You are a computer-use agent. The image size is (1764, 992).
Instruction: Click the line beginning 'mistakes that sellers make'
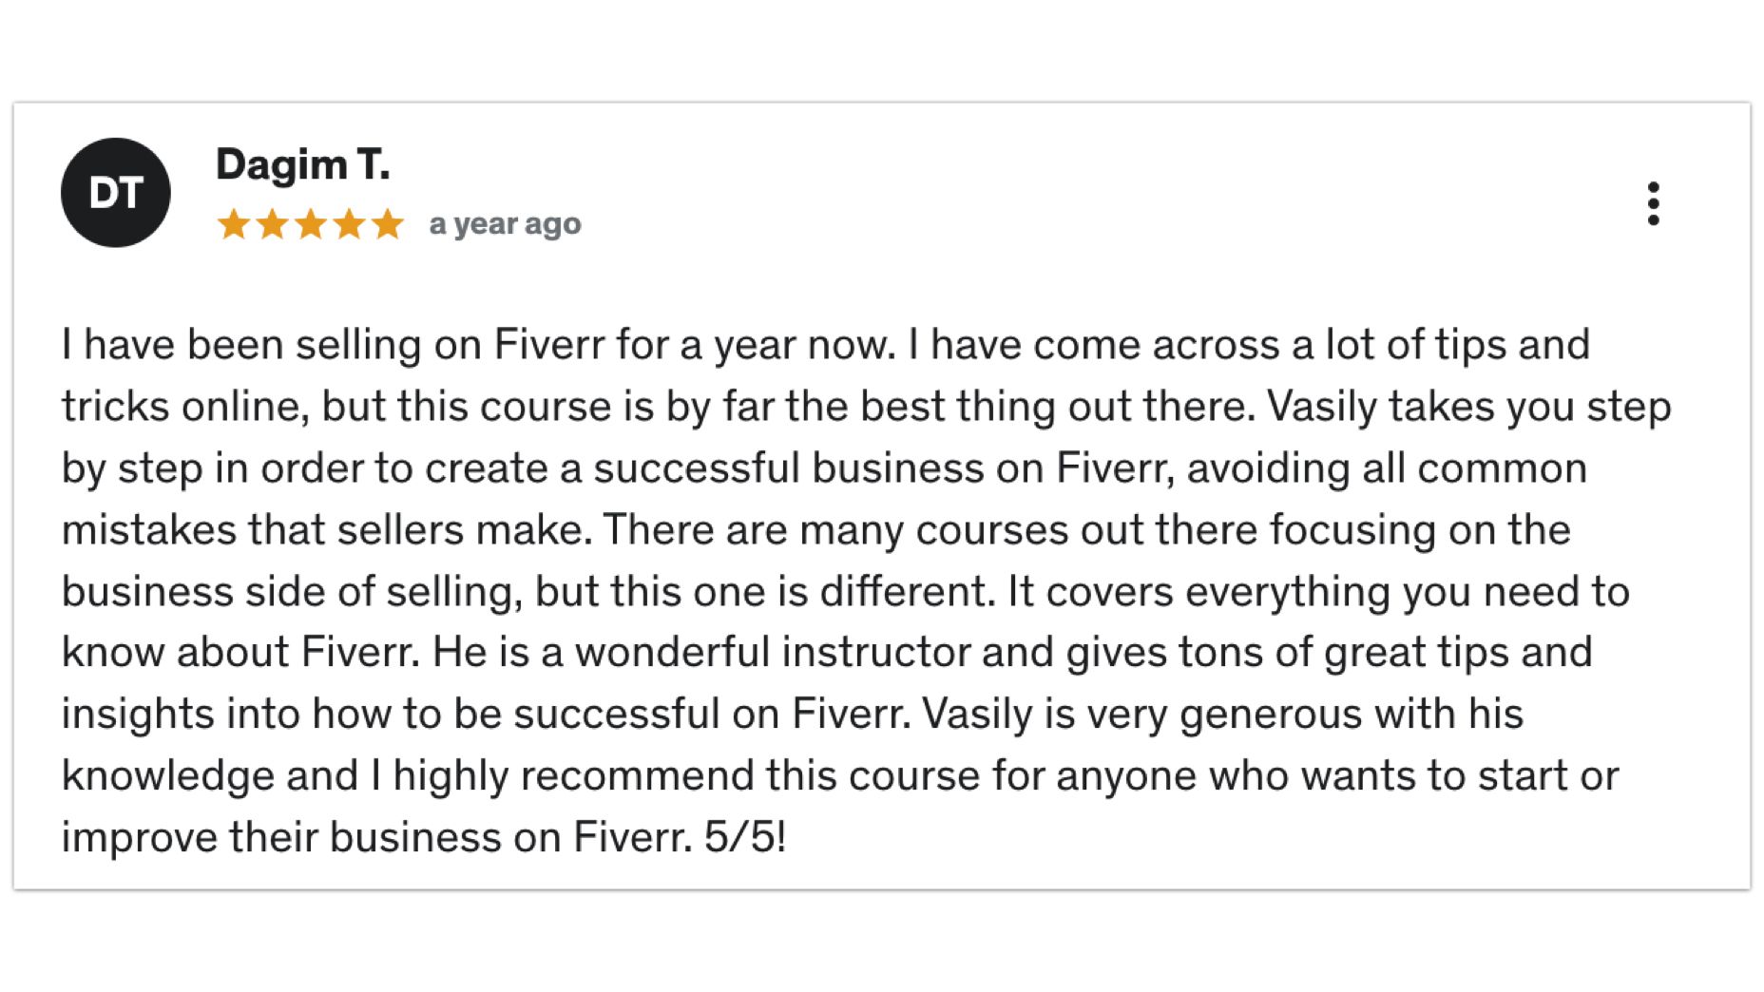[816, 529]
